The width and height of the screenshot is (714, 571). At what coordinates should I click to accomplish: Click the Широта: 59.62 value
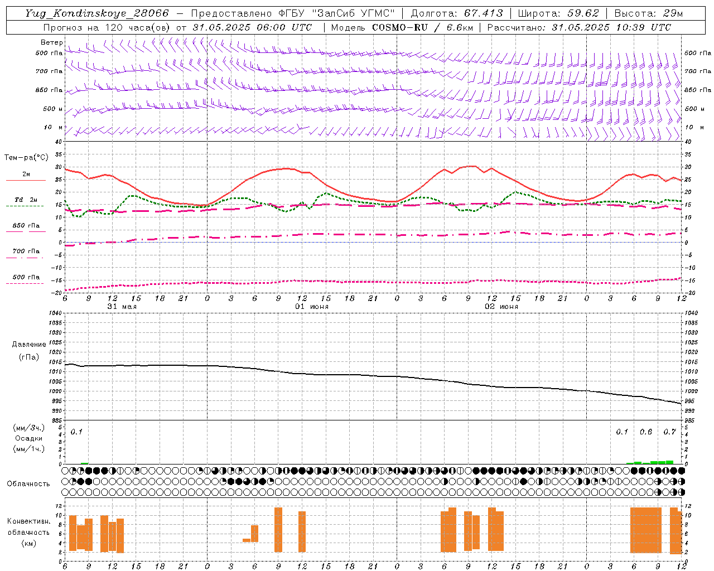[558, 13]
